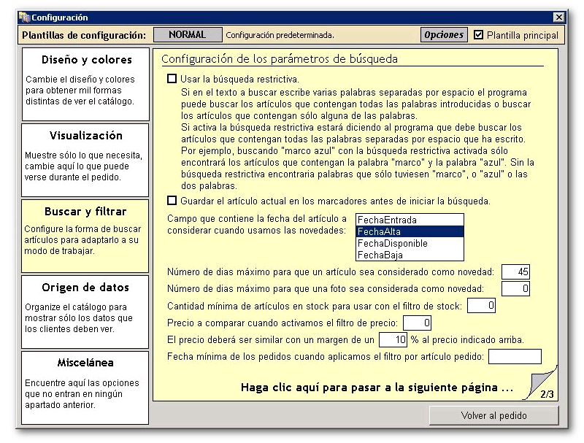Go to the Miscelánea section
The height and width of the screenshot is (443, 584).
[x=85, y=388]
